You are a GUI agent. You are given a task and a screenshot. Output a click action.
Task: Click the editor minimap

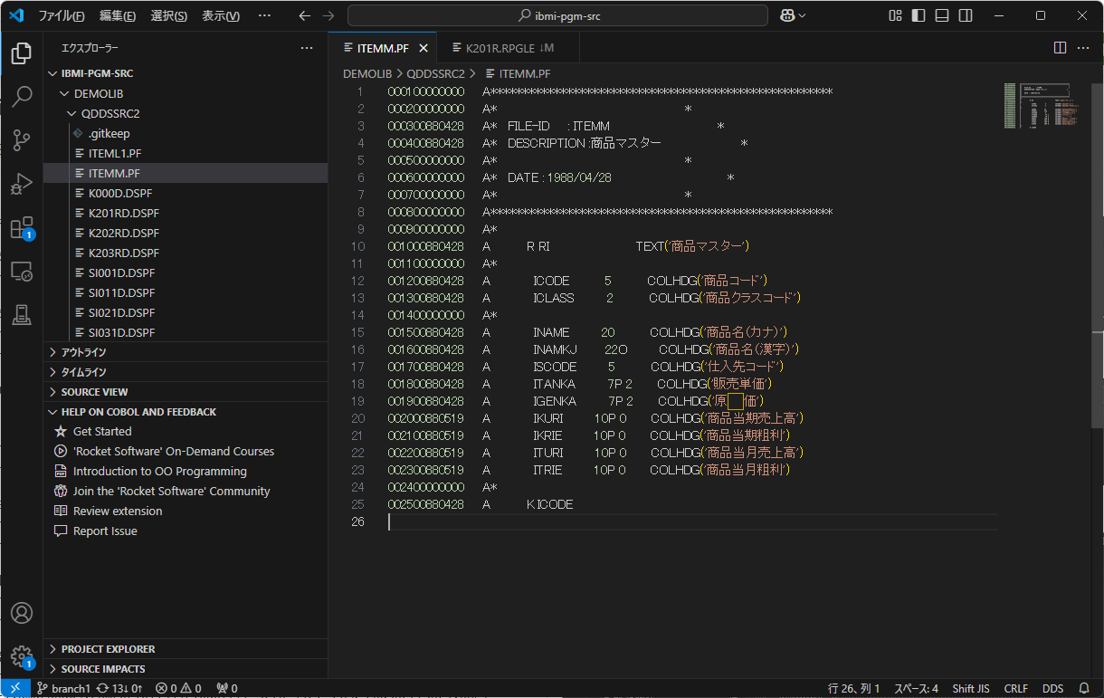click(x=1044, y=107)
